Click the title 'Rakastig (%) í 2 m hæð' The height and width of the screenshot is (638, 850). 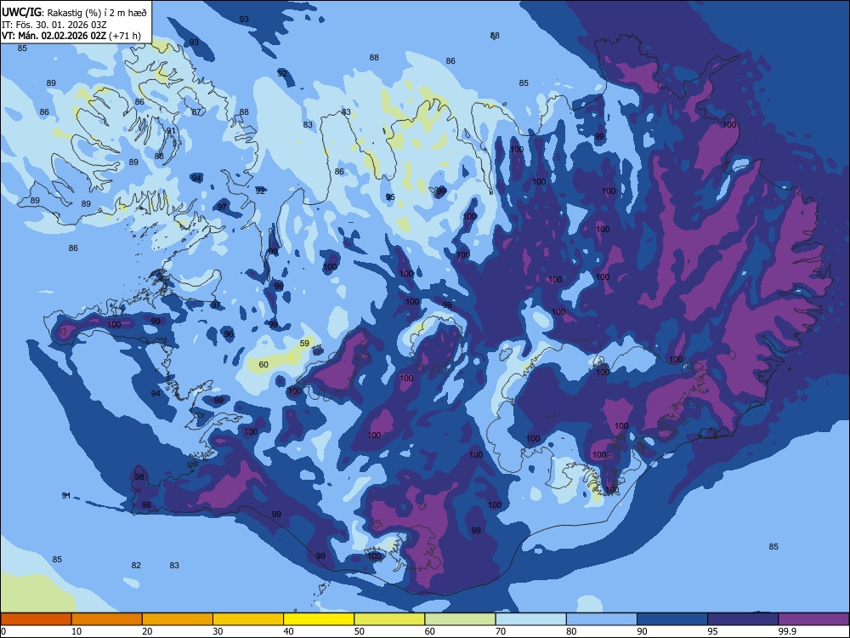(97, 13)
